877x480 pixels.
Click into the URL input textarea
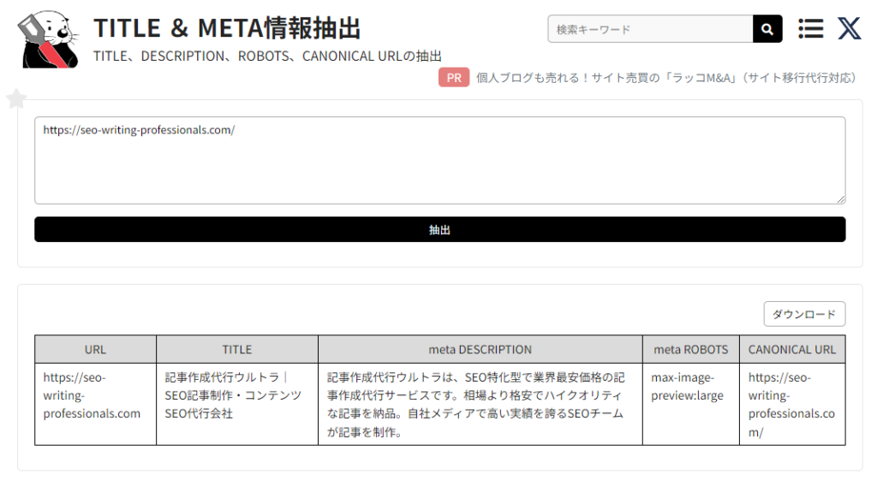point(439,160)
